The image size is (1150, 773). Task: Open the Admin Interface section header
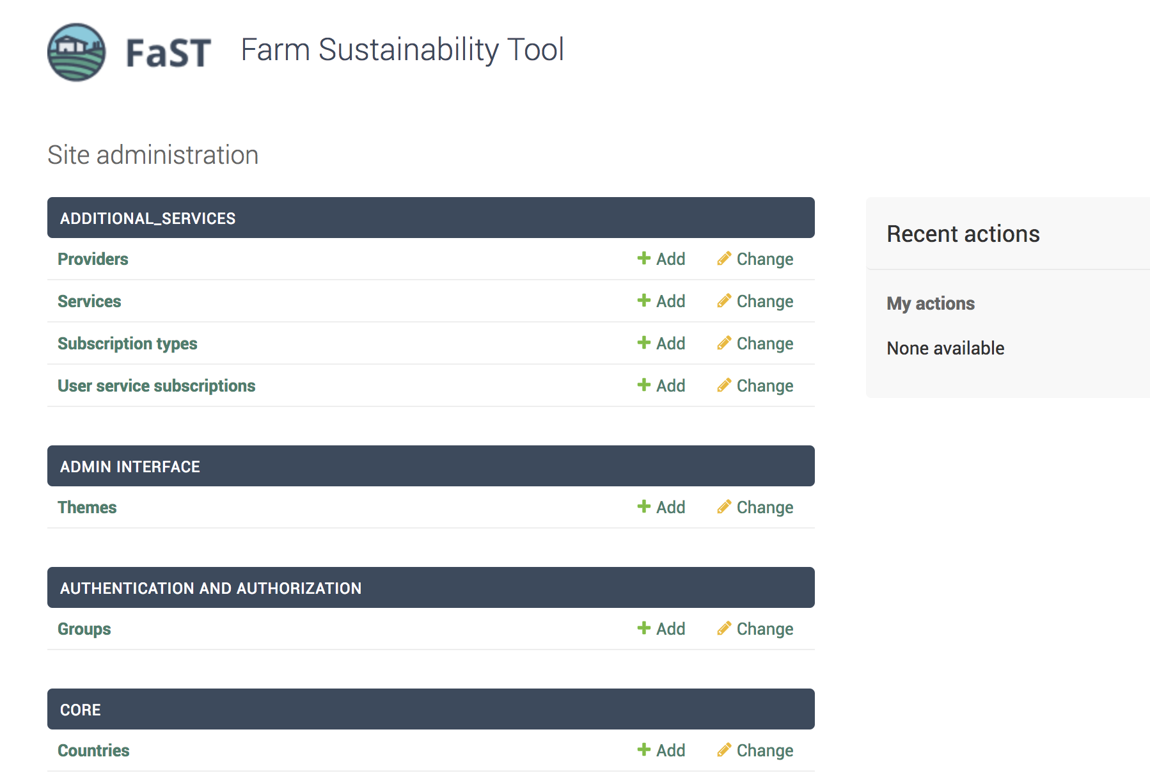coord(130,466)
